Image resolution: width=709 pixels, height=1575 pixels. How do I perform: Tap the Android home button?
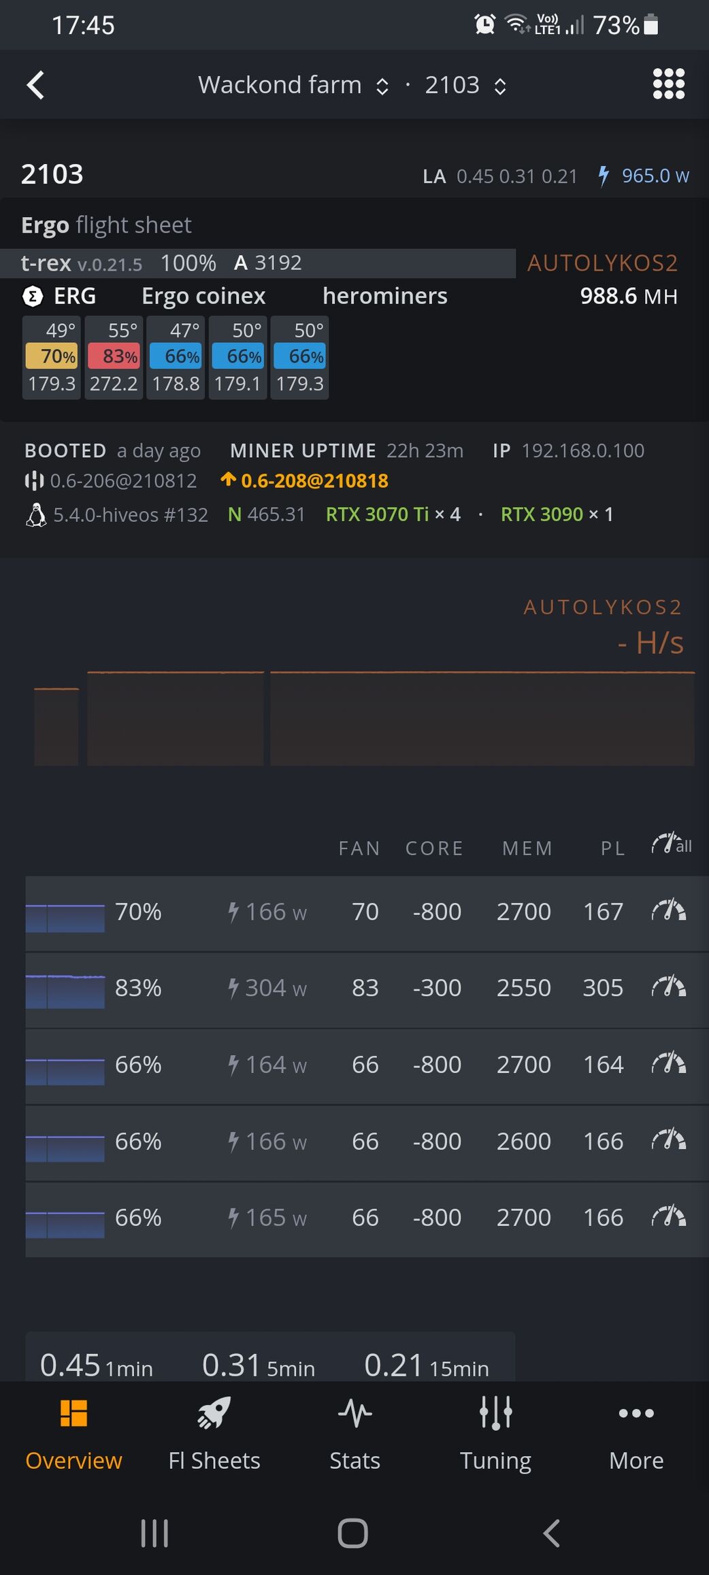pyautogui.click(x=353, y=1533)
